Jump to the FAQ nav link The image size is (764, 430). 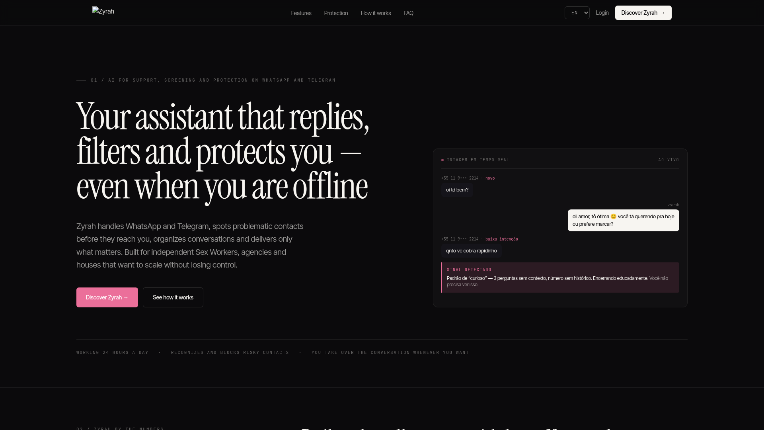coord(408,13)
